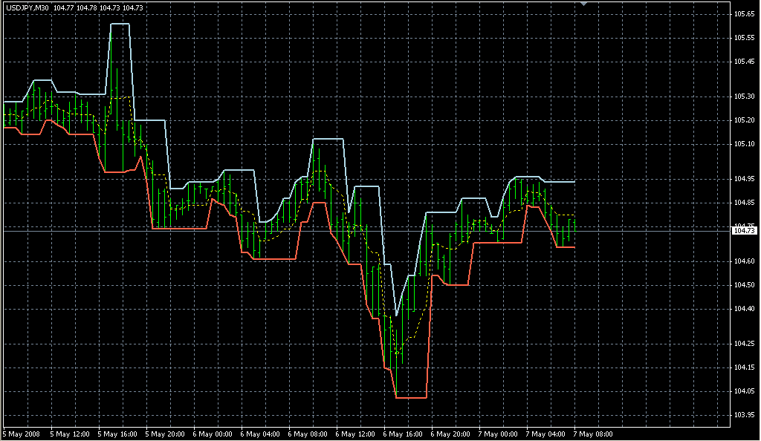The width and height of the screenshot is (761, 441).
Task: Click the chart shift triangle marker
Action: (x=585, y=4)
